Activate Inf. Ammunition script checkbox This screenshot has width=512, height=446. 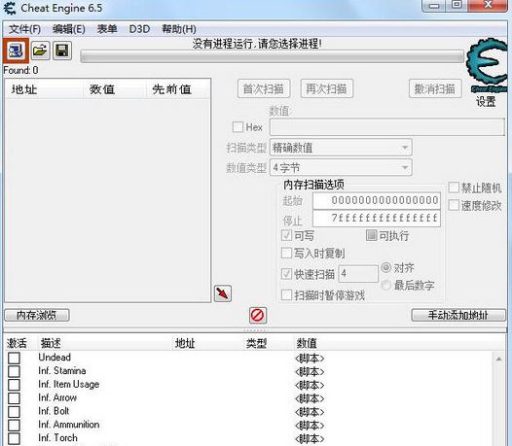point(14,425)
